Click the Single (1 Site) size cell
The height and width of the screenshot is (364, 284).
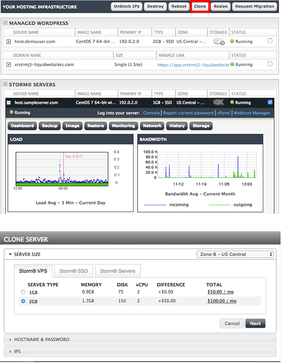click(x=128, y=64)
